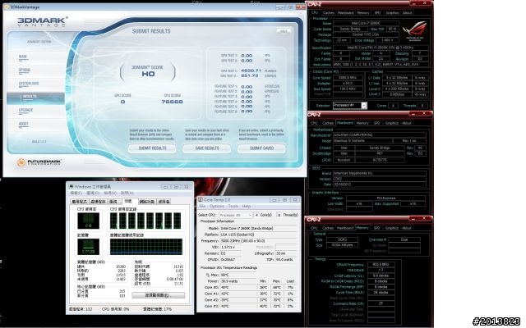Switch to 網路功能 tab in Task Manager

point(147,202)
